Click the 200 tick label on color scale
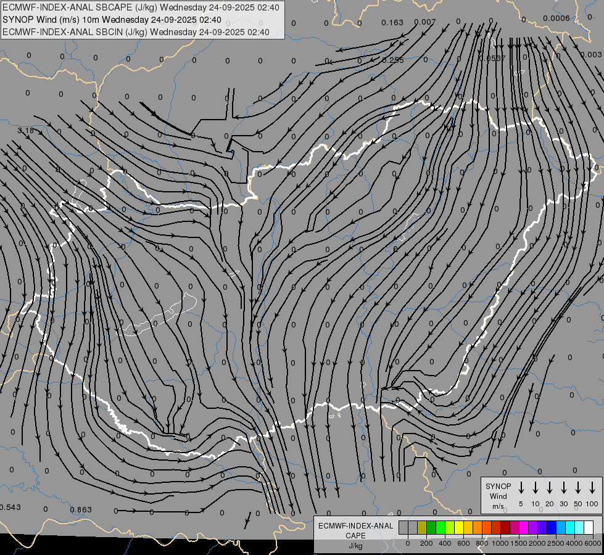The height and width of the screenshot is (555, 604). tap(426, 543)
